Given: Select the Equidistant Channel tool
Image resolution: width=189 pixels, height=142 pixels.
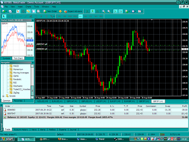Looking at the screenshot, I should pos(31,16).
